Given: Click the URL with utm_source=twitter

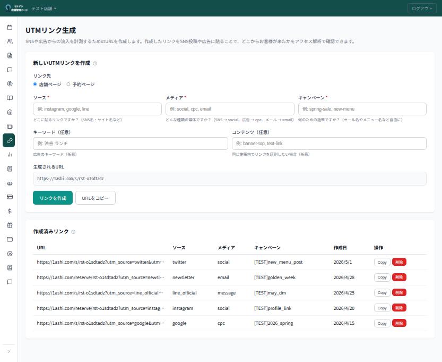Looking at the screenshot, I should (100, 262).
